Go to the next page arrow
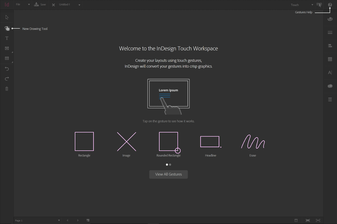The image size is (337, 224). pos(78,220)
